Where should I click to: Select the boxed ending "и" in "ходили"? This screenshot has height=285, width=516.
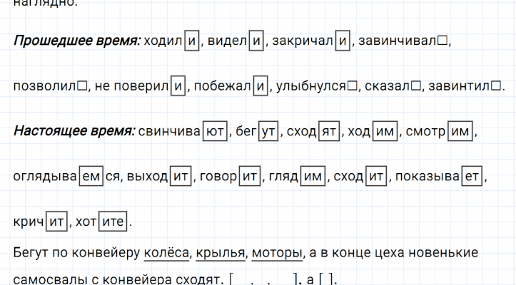[191, 41]
